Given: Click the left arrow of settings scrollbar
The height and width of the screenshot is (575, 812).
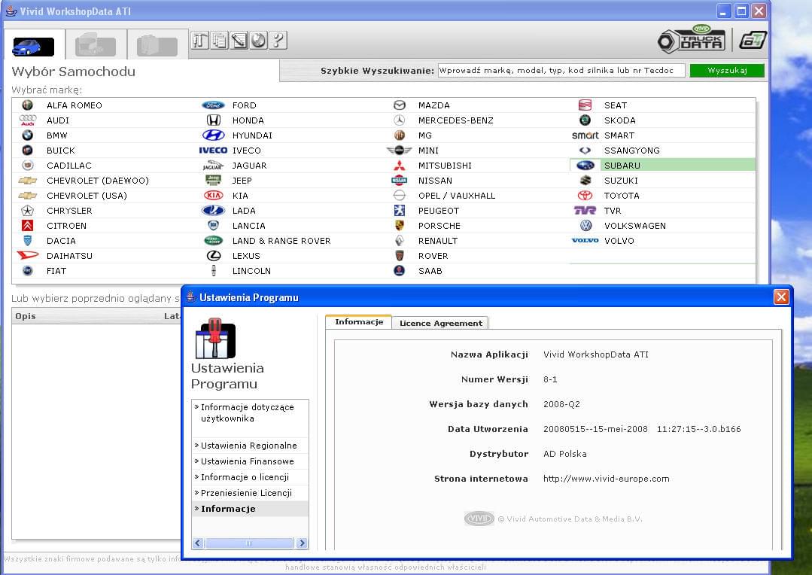Looking at the screenshot, I should (x=198, y=543).
